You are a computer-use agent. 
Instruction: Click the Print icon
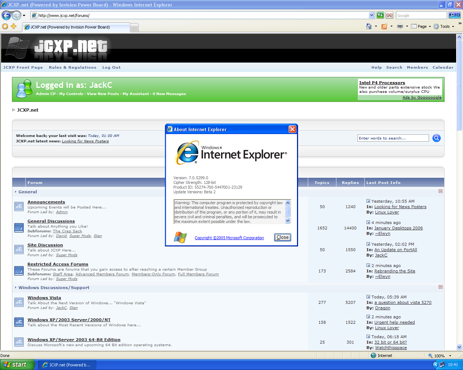(x=400, y=26)
